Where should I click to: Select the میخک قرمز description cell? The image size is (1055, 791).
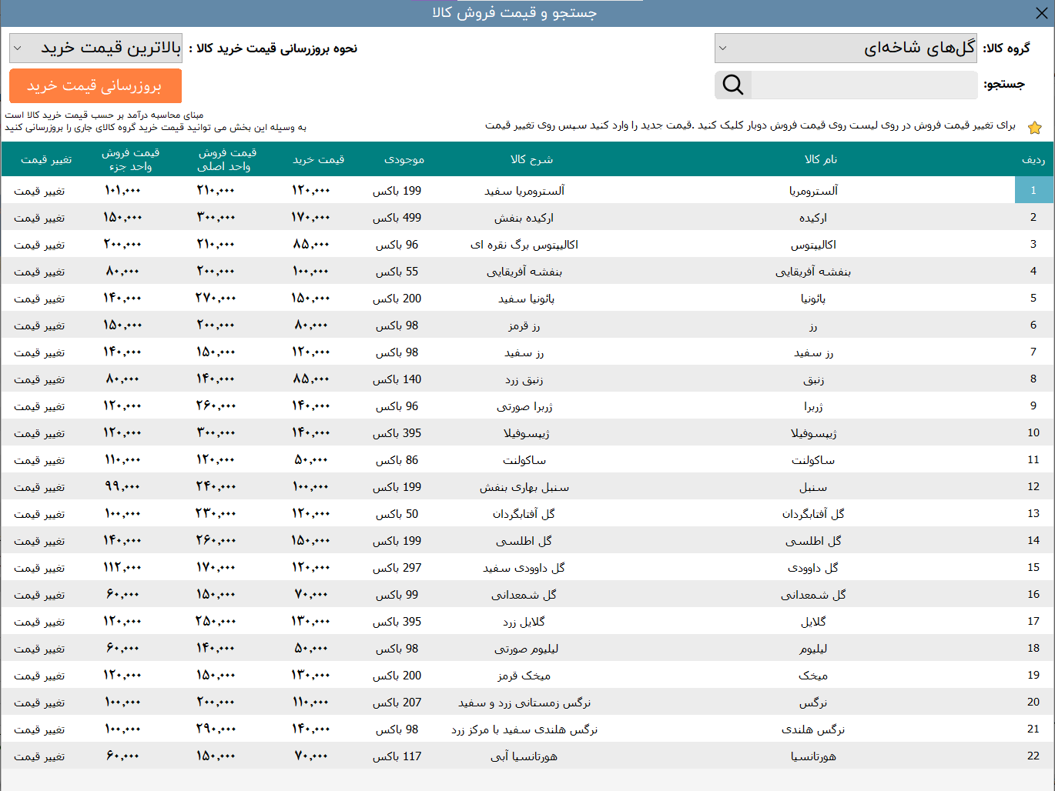click(x=524, y=676)
